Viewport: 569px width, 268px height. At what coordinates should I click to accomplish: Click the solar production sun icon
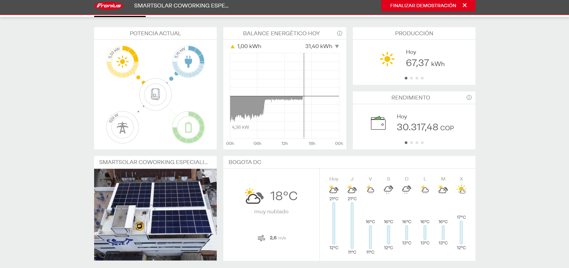tap(122, 62)
